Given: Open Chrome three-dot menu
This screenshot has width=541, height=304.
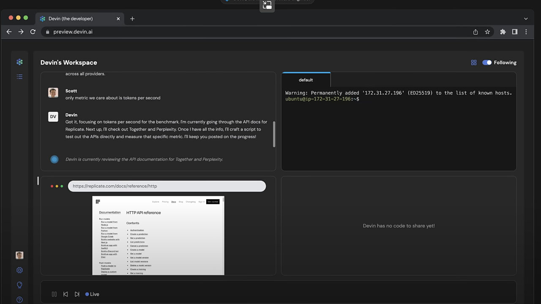Looking at the screenshot, I should pos(526,32).
